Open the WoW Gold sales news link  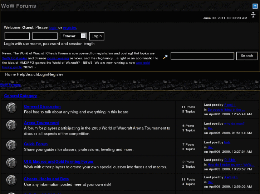pos(15,58)
